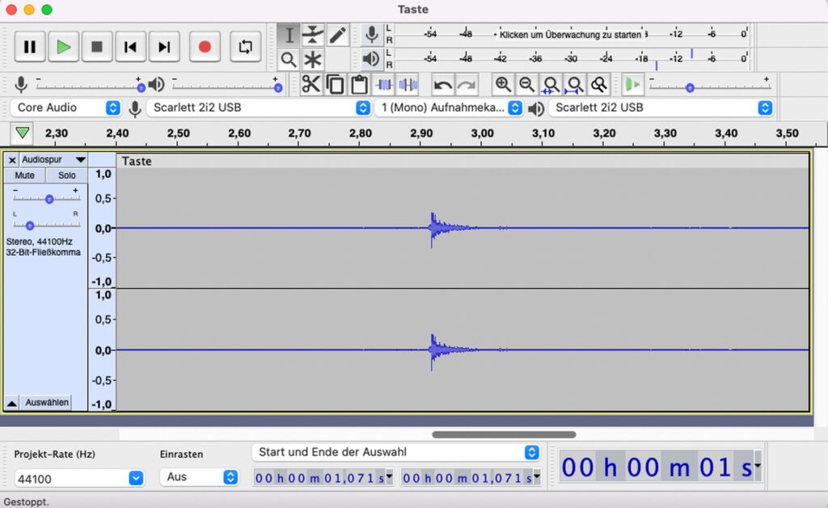The width and height of the screenshot is (828, 508).
Task: Open the Projekt-Rate 44100 dropdown
Action: pos(78,478)
